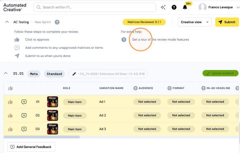Select Ad 2 Audience Not selected

(147, 115)
